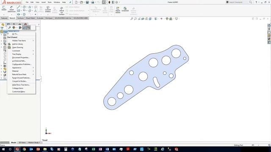Choose Configuration Publisher... entry

[x=22, y=64]
